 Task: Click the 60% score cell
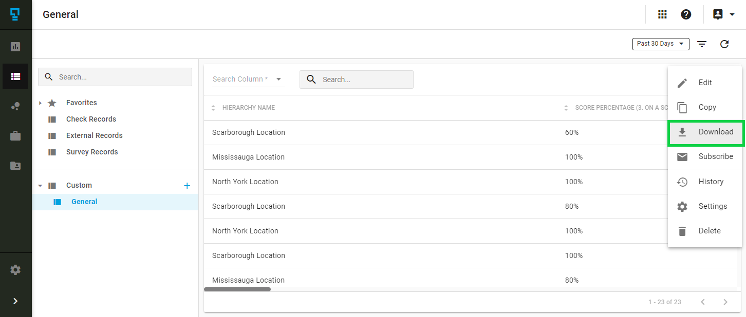click(572, 132)
